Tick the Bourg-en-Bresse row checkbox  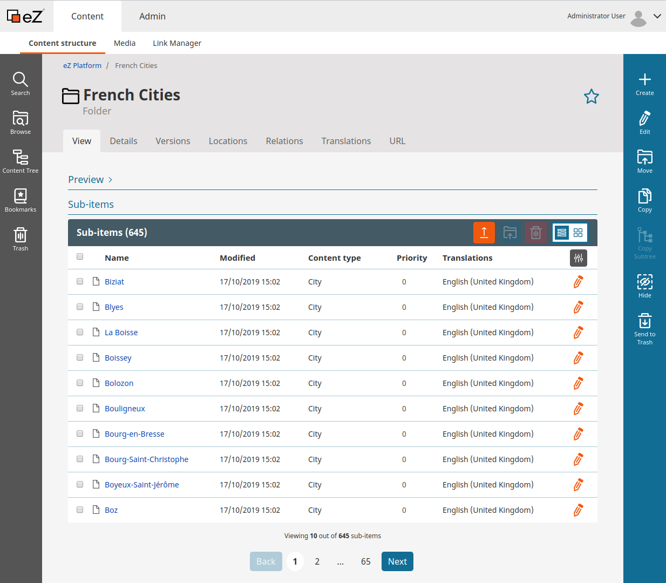pos(80,433)
